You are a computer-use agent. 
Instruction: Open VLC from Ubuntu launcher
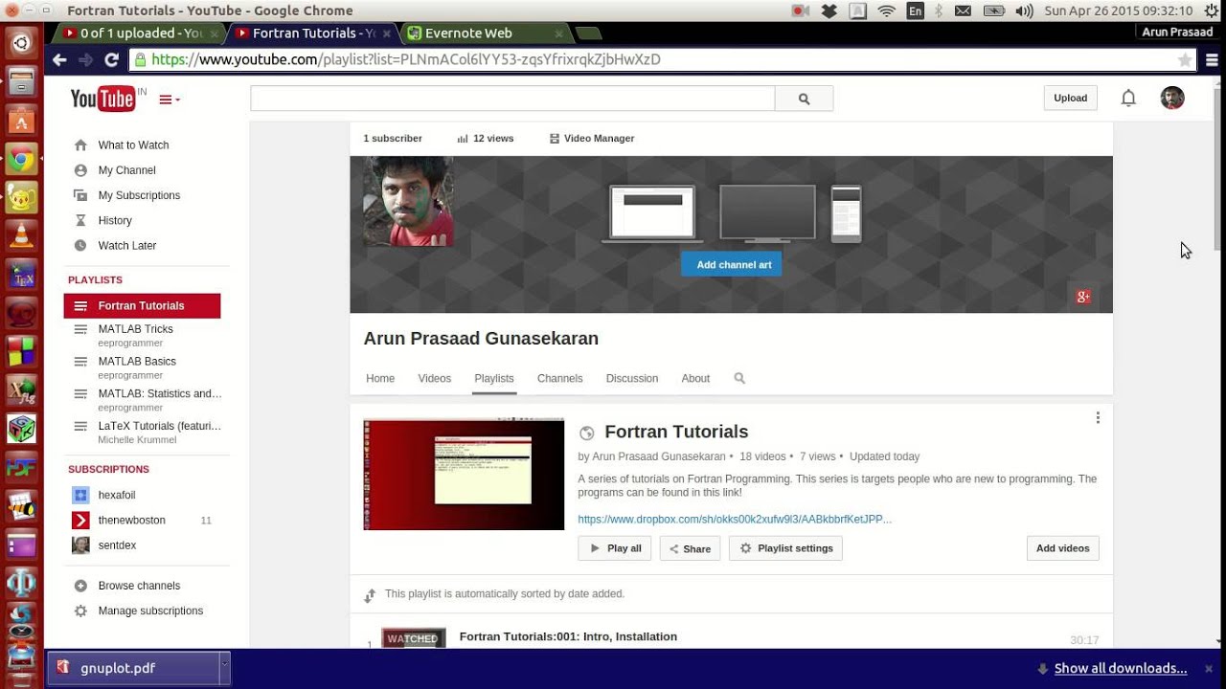click(x=21, y=235)
